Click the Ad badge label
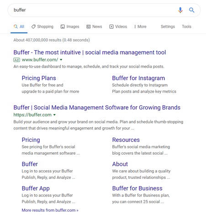Screen dimensions: 206x219 point(16,60)
